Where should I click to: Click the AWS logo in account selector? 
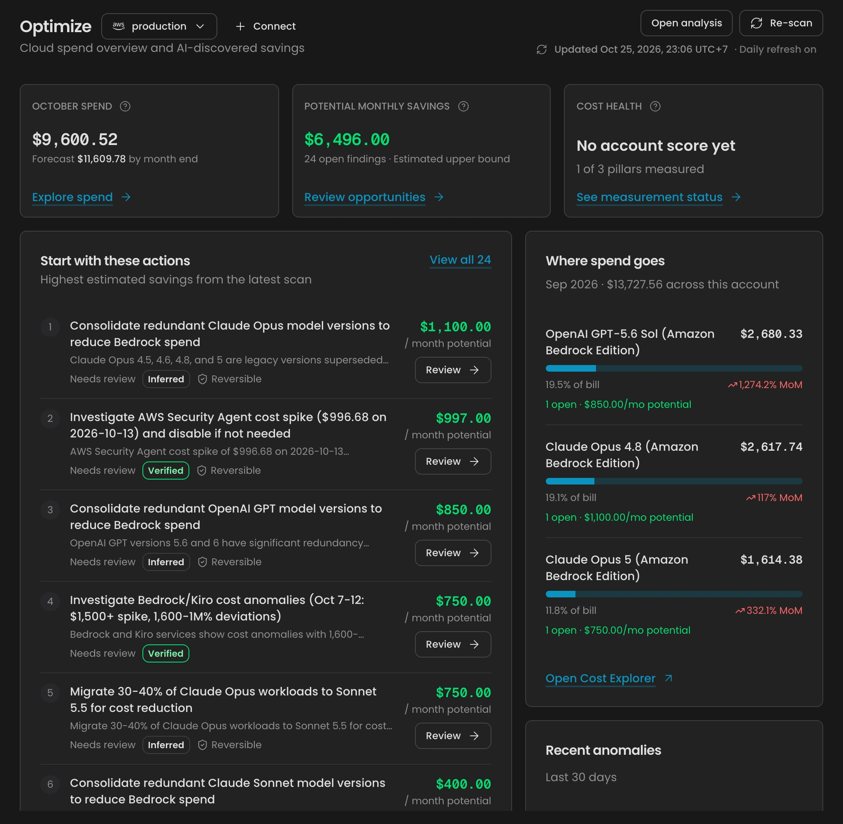pyautogui.click(x=119, y=26)
